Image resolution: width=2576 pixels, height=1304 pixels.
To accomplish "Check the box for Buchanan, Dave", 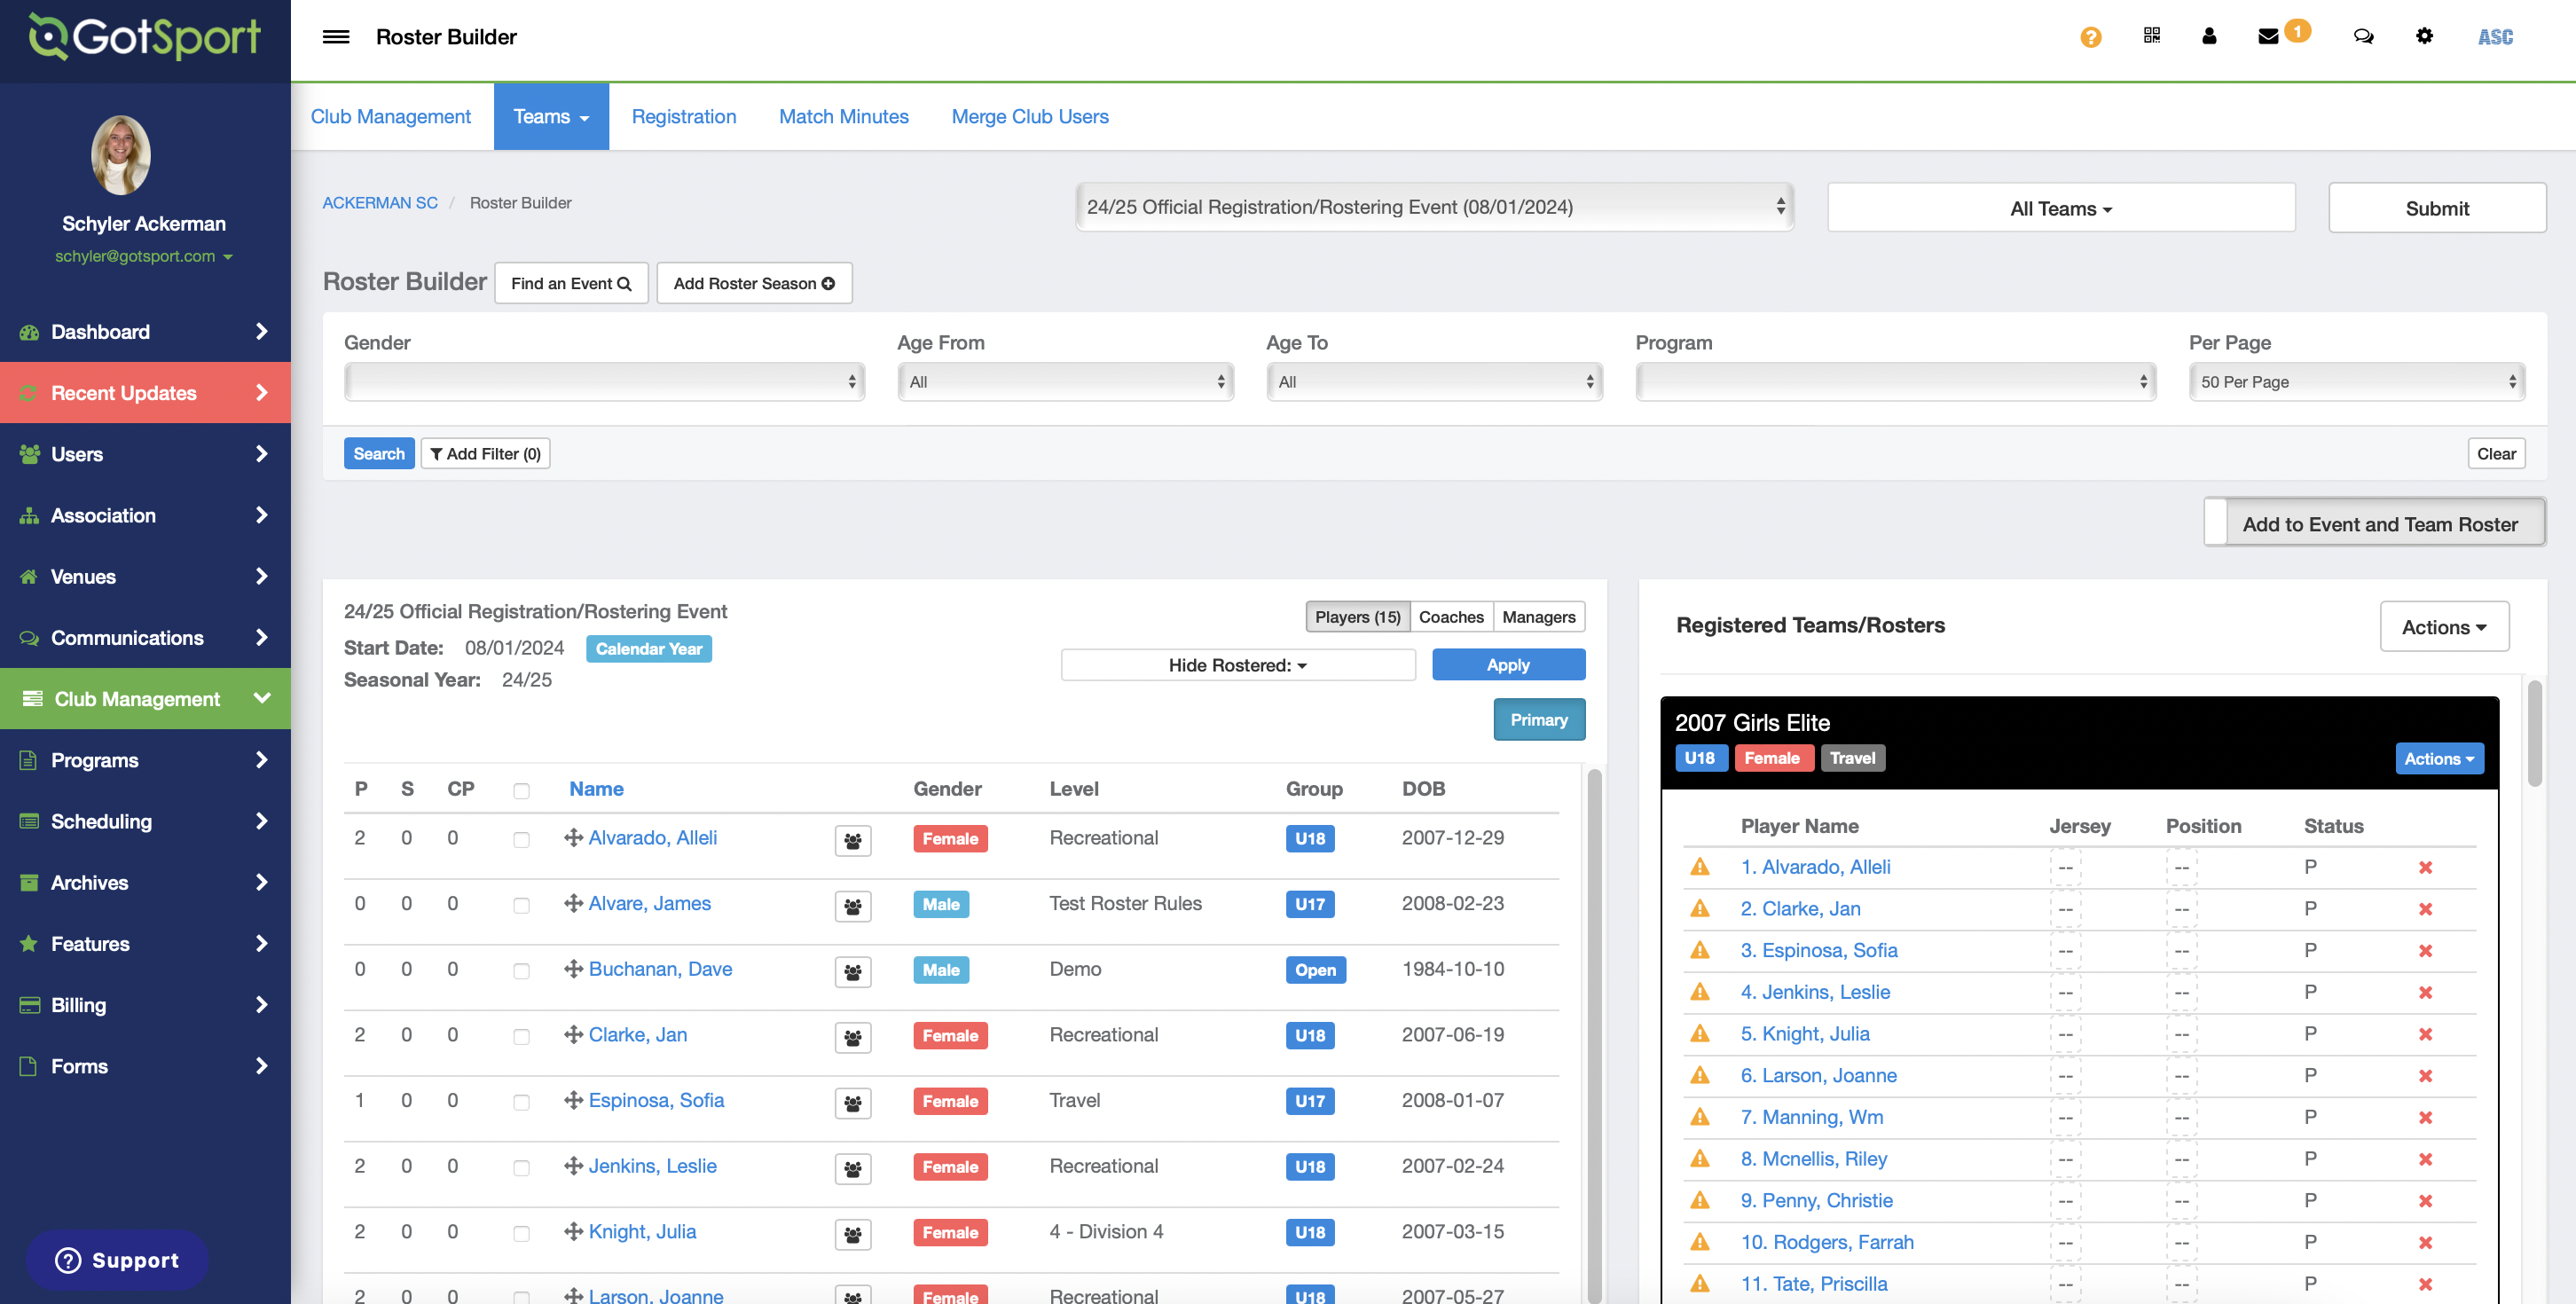I will tap(521, 971).
